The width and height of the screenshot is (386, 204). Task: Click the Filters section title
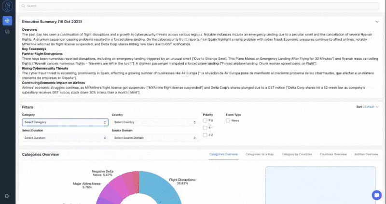click(28, 107)
